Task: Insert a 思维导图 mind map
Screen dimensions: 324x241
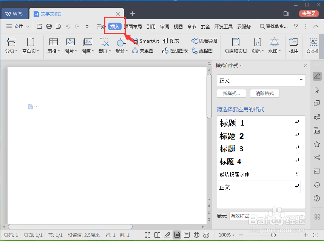Action: (x=204, y=41)
